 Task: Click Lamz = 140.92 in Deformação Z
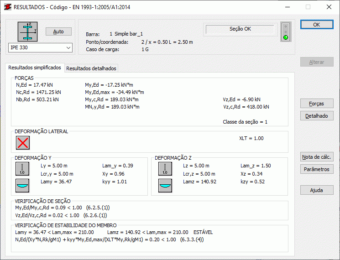point(199,182)
